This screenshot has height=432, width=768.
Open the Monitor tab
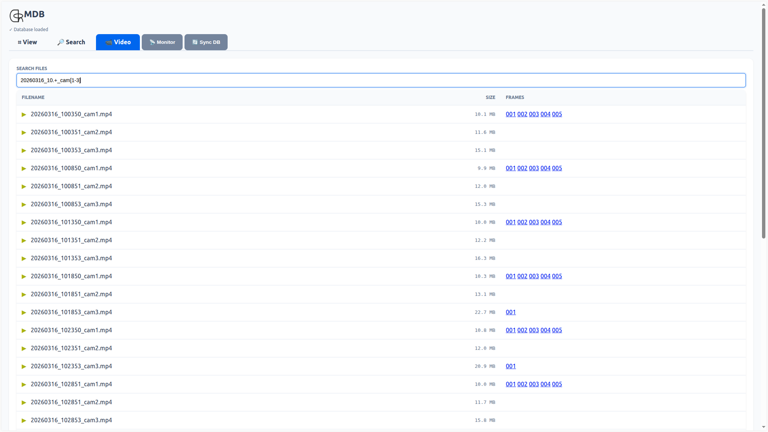point(162,42)
